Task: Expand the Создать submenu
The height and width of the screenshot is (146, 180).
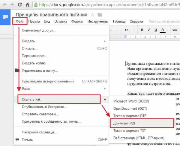Action: point(61,41)
